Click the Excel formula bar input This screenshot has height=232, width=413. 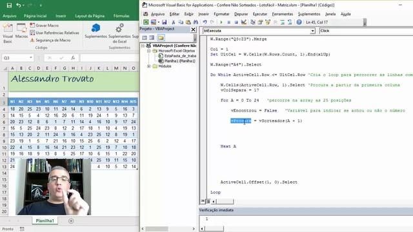click(x=110, y=58)
